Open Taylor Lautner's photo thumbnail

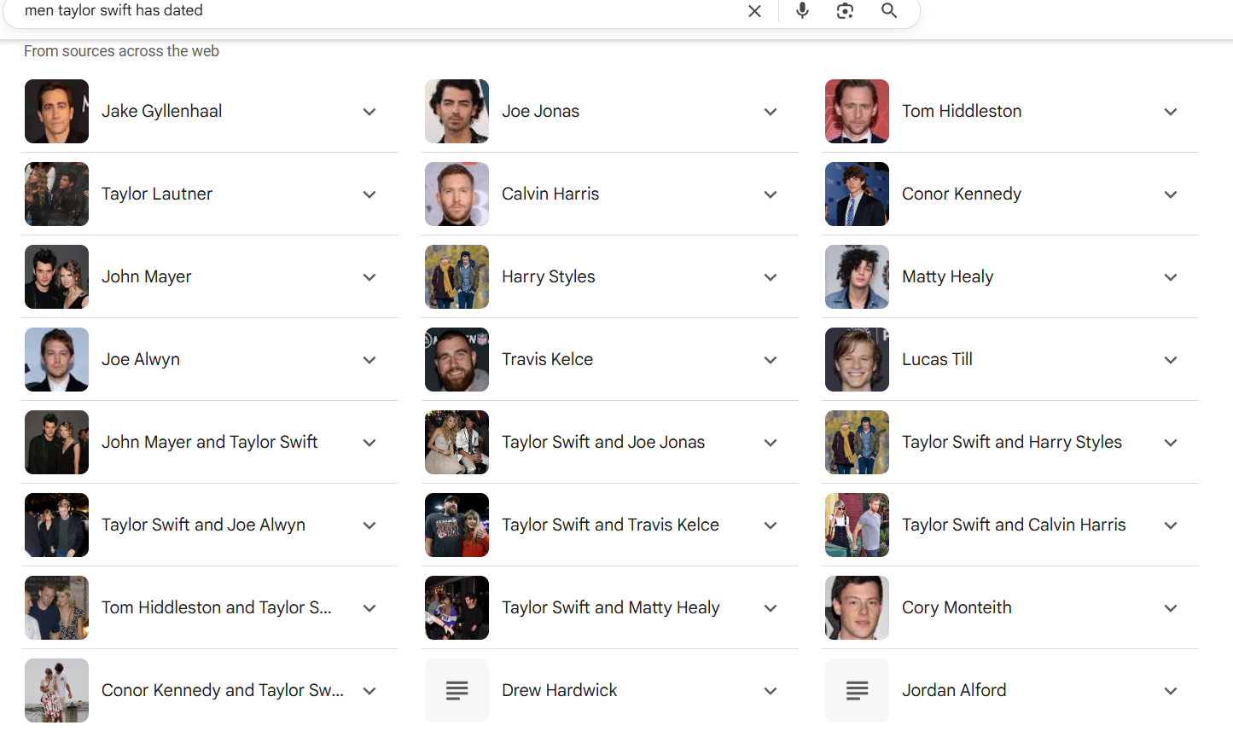(x=56, y=194)
